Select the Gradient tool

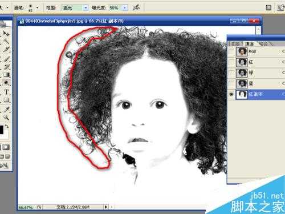click(6, 75)
